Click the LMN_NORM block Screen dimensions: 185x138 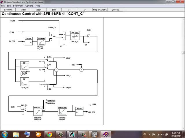(x=62, y=111)
